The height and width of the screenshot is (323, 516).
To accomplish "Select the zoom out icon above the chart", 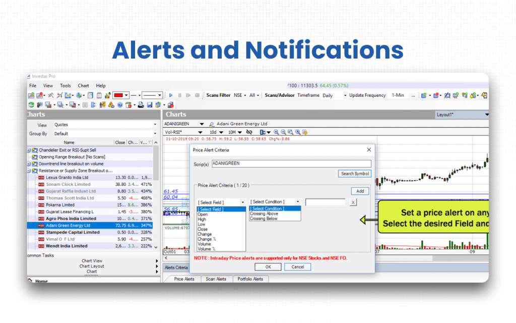I will pos(283,132).
